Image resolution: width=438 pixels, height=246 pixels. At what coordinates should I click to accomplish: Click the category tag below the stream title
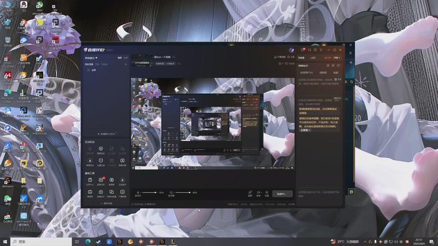pos(165,63)
